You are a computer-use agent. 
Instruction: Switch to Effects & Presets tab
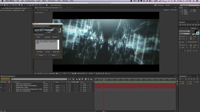[184, 28]
